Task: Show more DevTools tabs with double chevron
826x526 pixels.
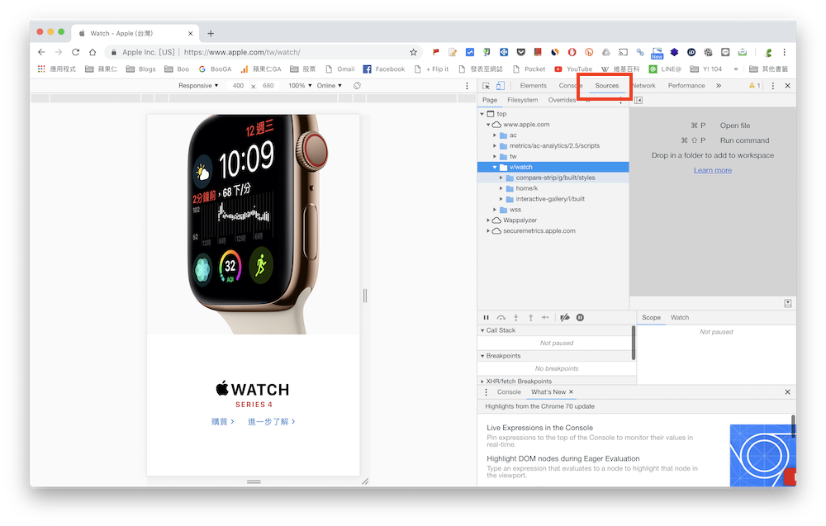Action: click(719, 85)
